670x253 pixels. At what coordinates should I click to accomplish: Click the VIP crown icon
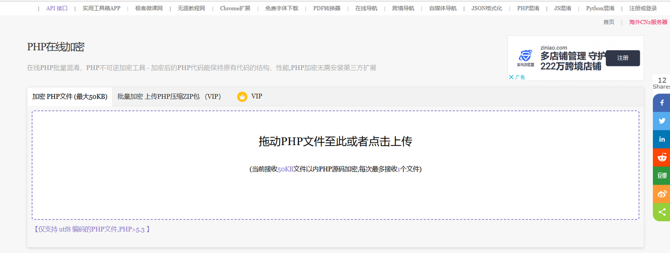point(242,97)
